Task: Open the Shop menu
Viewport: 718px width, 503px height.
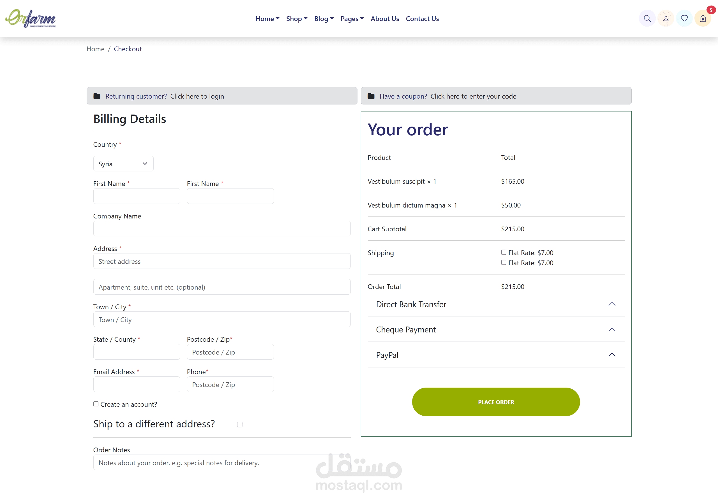Action: pyautogui.click(x=296, y=19)
